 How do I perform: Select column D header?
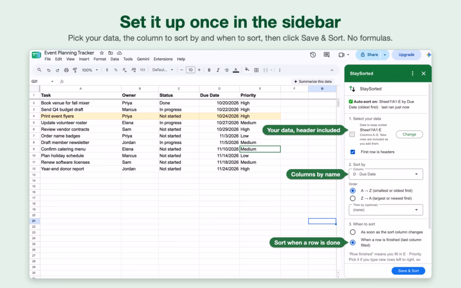(x=219, y=89)
